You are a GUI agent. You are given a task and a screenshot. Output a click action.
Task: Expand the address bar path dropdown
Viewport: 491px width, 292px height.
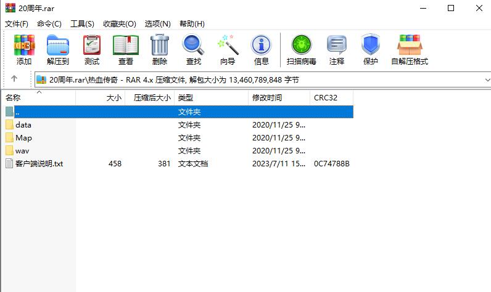coord(487,80)
